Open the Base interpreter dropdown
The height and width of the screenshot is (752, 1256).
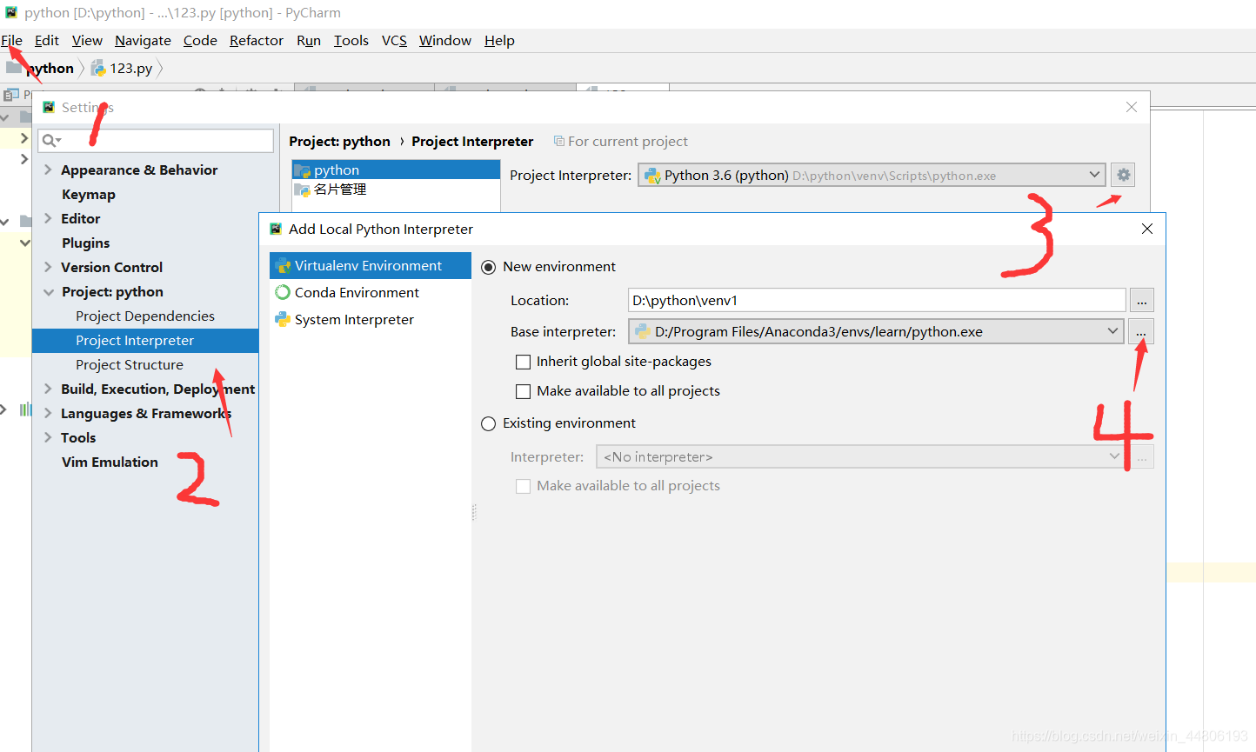point(1112,331)
